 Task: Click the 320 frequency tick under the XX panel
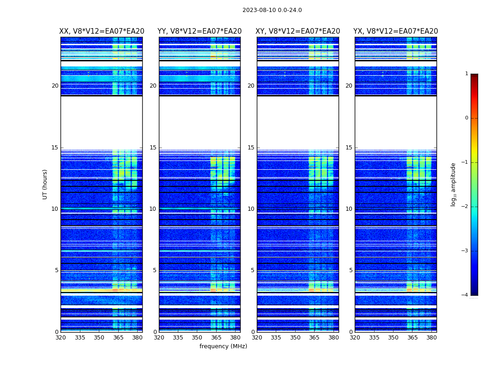(61, 337)
